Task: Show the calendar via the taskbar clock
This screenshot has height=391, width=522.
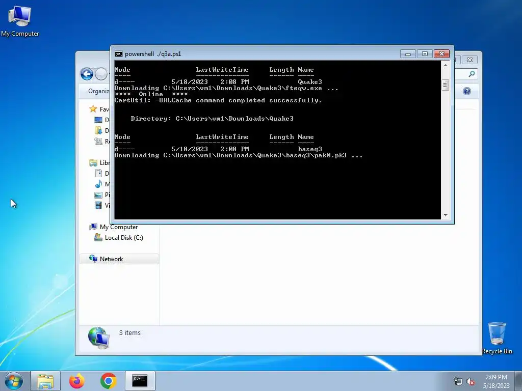Action: click(497, 381)
